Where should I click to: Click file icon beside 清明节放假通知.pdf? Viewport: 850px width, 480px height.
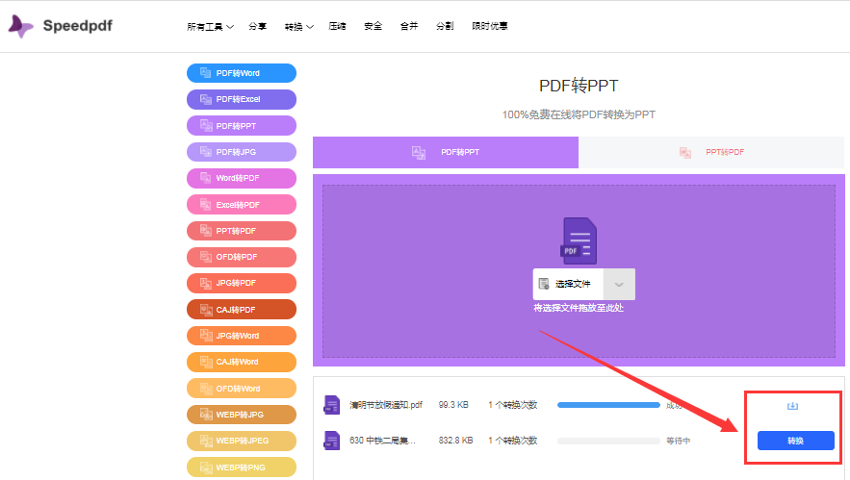[x=332, y=405]
